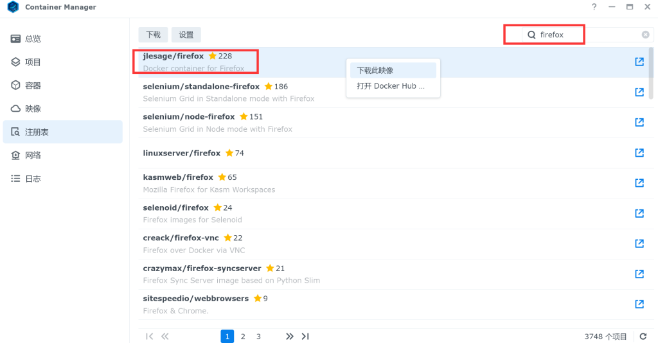The height and width of the screenshot is (343, 658).
Task: Open external link for crazymax/firefox-syncserver
Action: pyautogui.click(x=639, y=274)
